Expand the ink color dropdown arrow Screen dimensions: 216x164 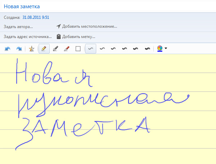(166, 49)
